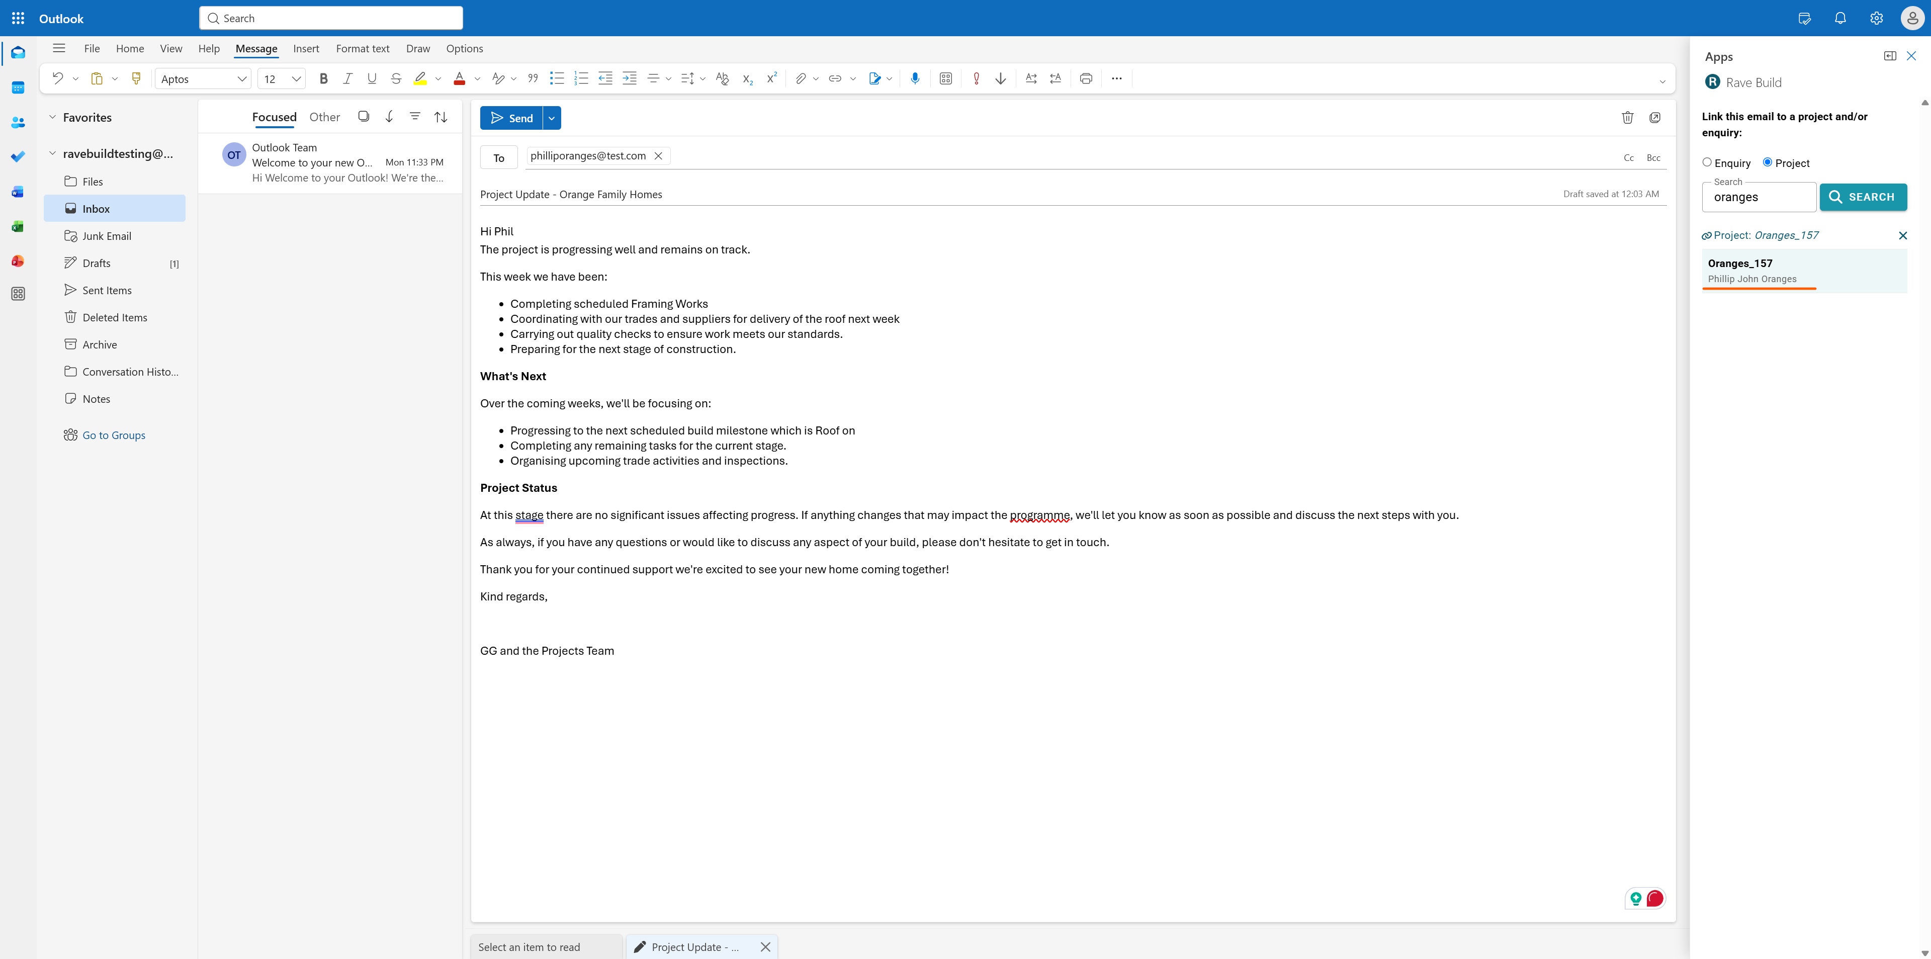This screenshot has height=959, width=1931.
Task: Open the Calendar icon in the left rail
Action: point(18,88)
